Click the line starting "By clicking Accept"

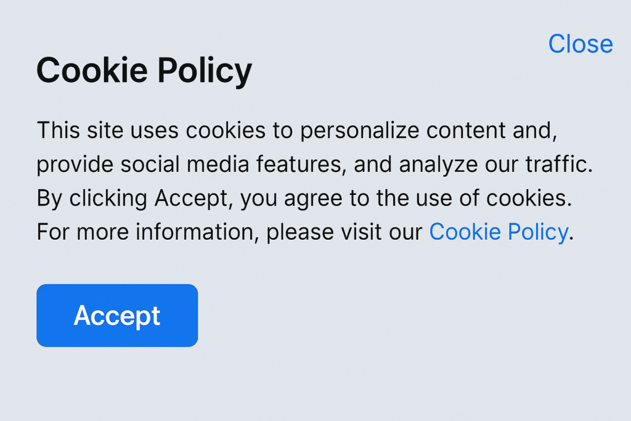pos(304,198)
